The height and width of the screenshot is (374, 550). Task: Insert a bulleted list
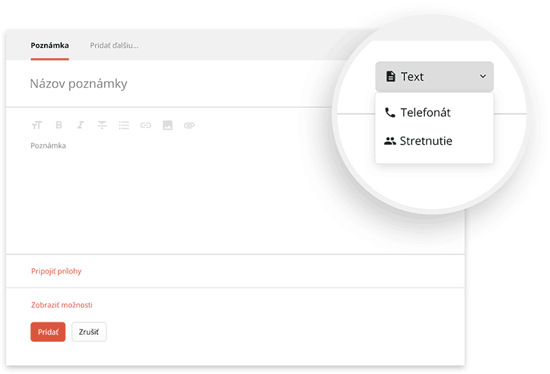coord(124,125)
